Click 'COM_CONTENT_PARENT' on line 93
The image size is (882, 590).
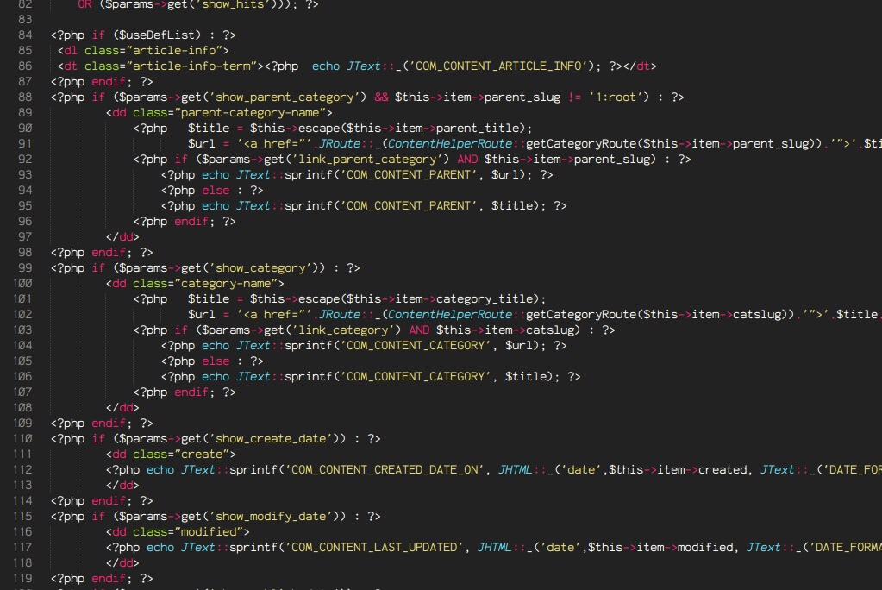pos(409,174)
